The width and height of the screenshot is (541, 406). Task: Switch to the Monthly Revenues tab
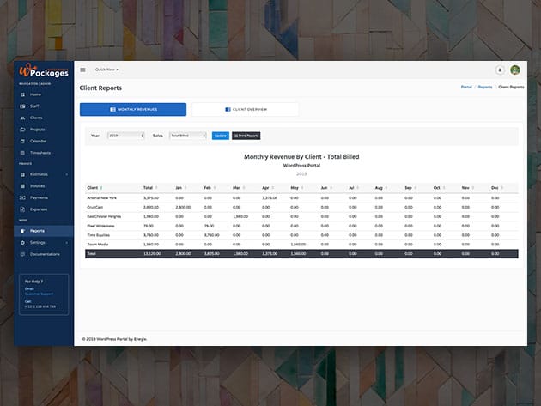133,110
